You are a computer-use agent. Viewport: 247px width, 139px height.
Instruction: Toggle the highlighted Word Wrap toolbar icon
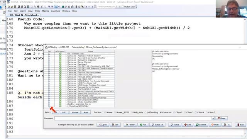pyautogui.click(x=56, y=7)
